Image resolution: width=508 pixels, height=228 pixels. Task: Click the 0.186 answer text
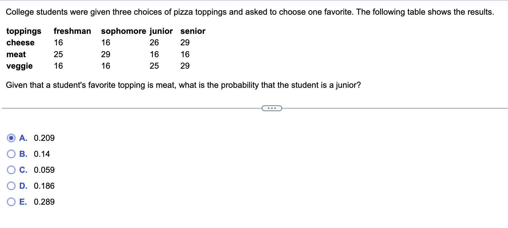(44, 186)
